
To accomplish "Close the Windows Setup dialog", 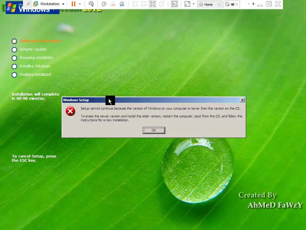I will [x=242, y=100].
